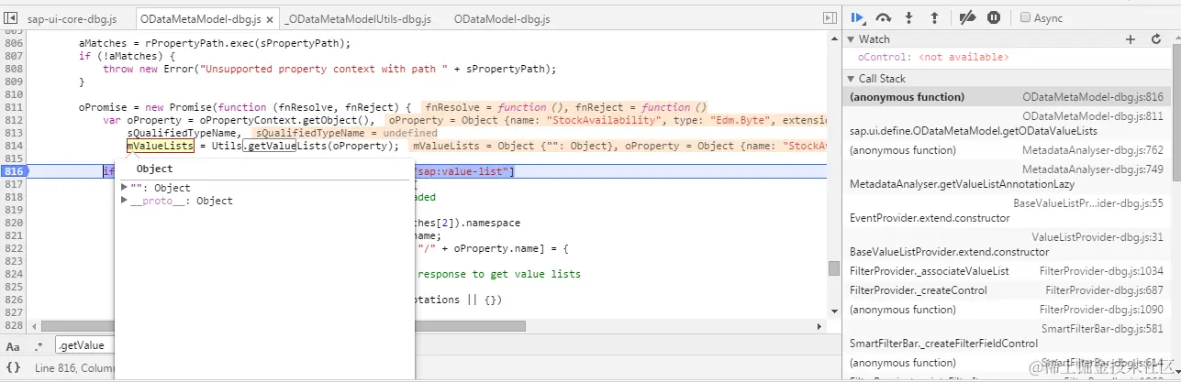Expand the __proto__: Object entry
The width and height of the screenshot is (1181, 382).
click(125, 201)
